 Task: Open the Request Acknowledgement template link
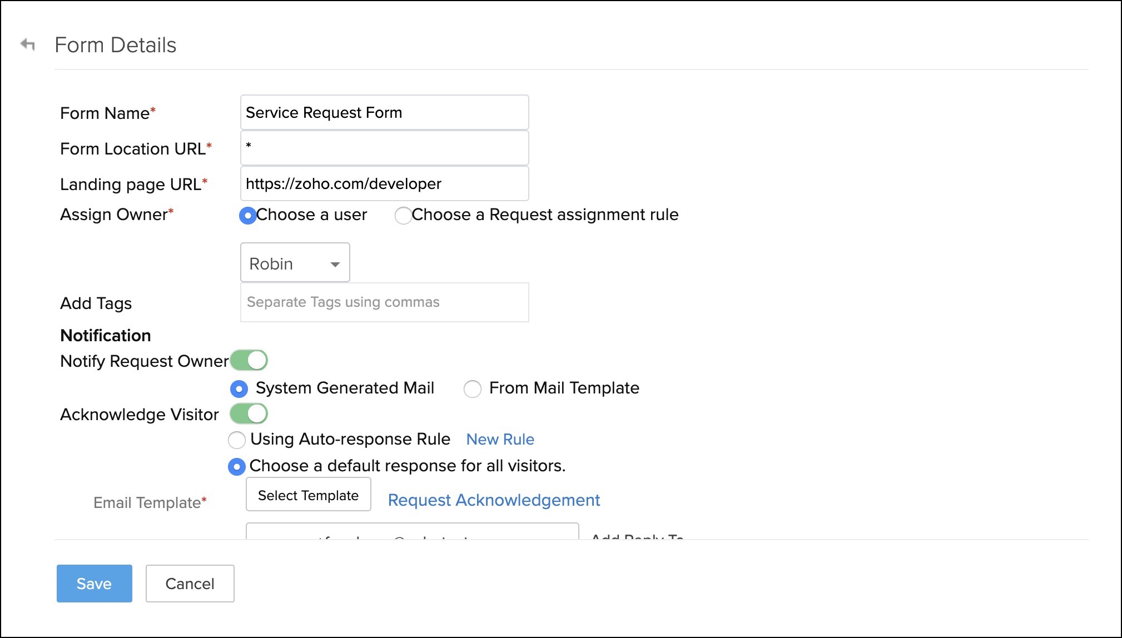494,500
